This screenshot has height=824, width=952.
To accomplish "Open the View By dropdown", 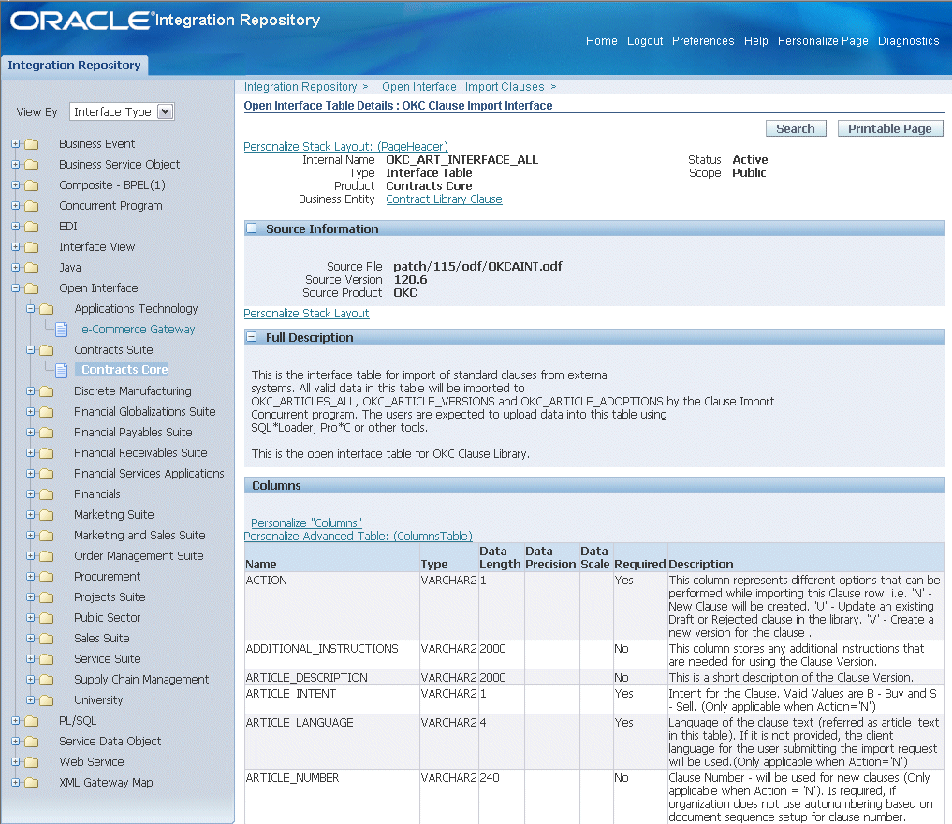I will 122,111.
